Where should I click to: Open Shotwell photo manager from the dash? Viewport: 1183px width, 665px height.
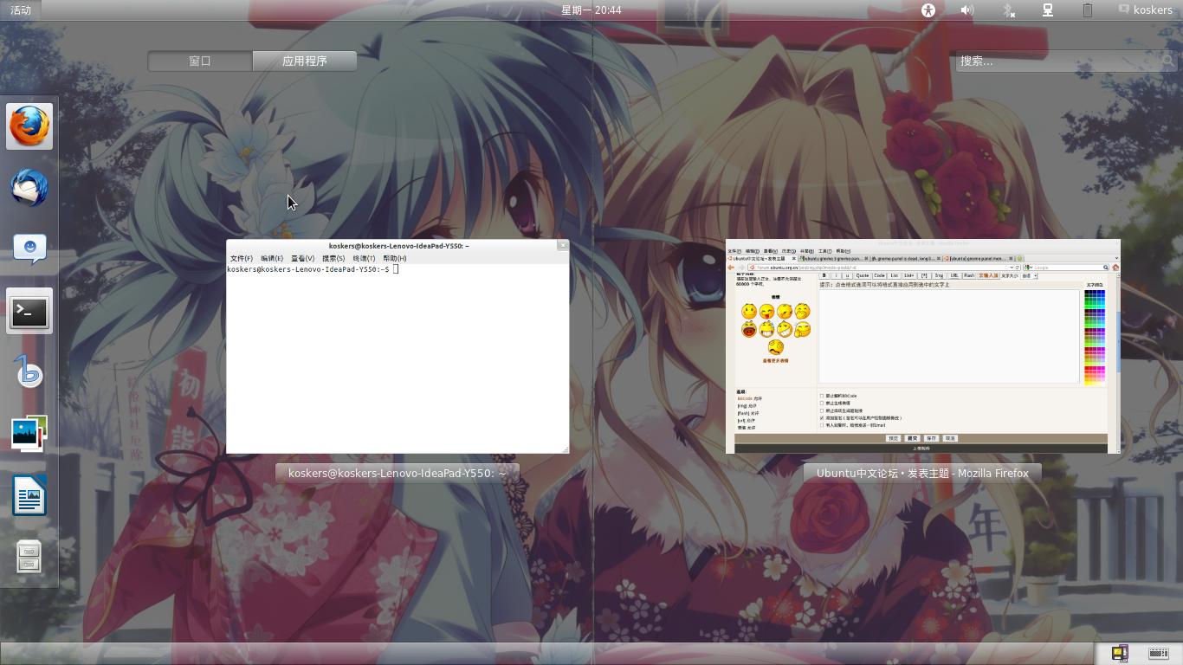tap(30, 435)
